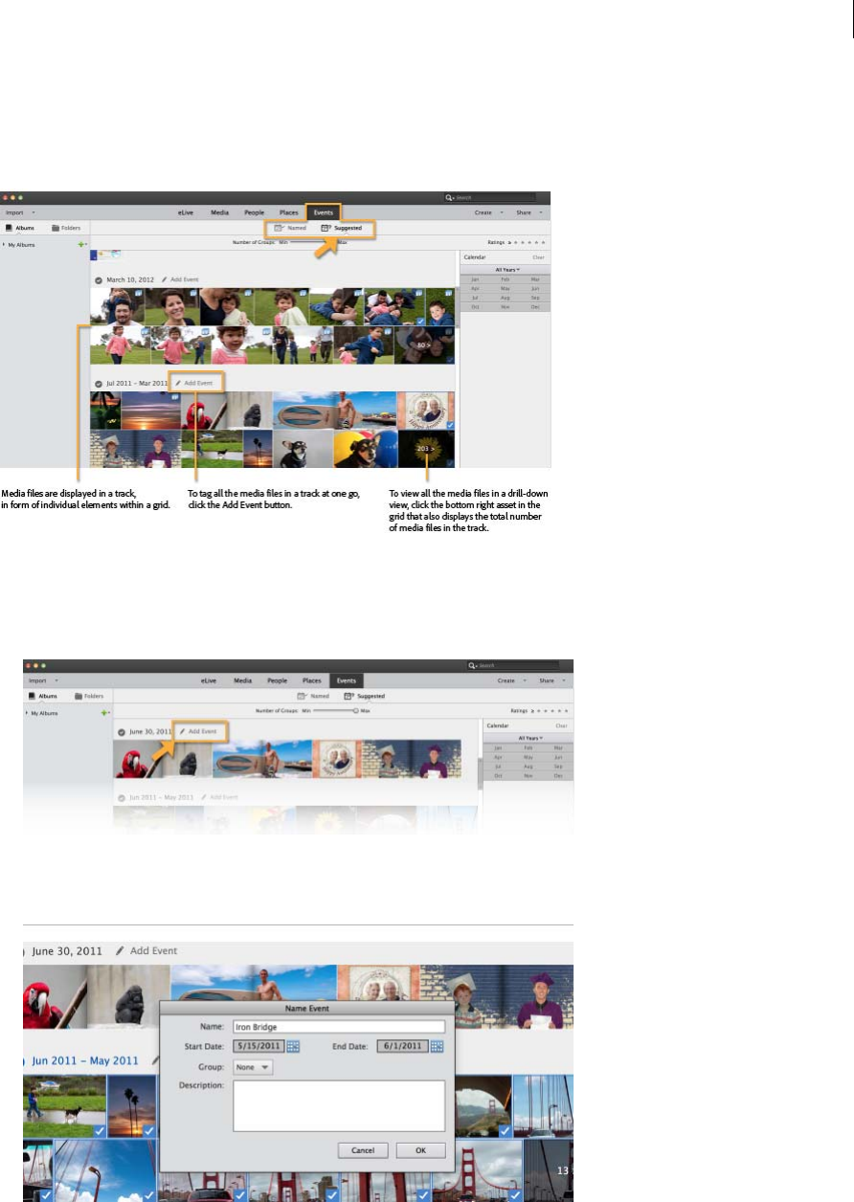Open the Start Date calendar picker icon
This screenshot has width=854, height=1202.
293,1046
